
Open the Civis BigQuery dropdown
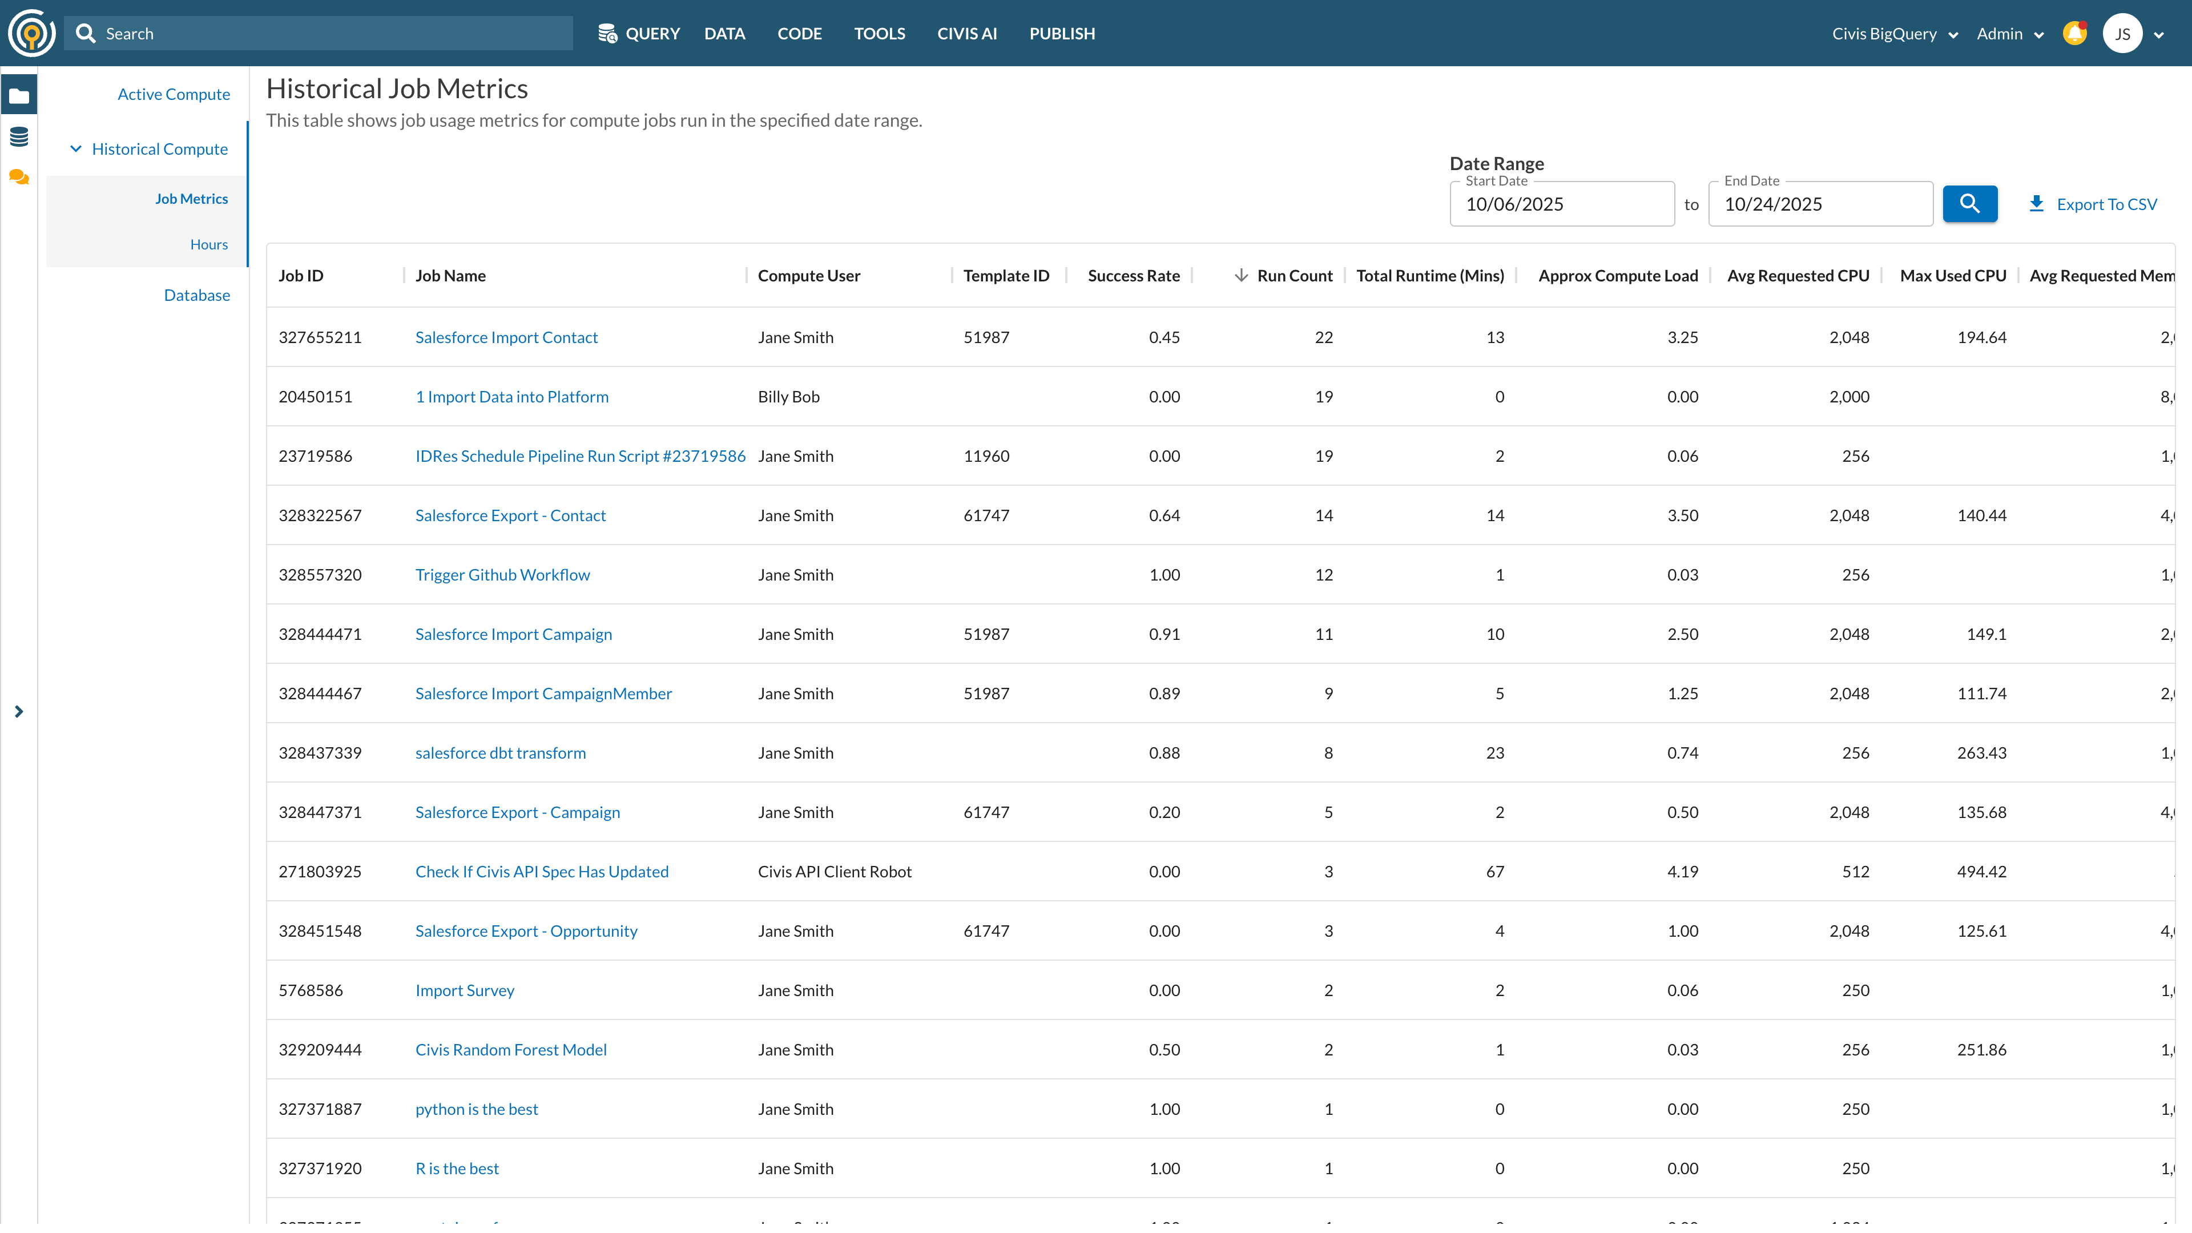(x=1894, y=33)
